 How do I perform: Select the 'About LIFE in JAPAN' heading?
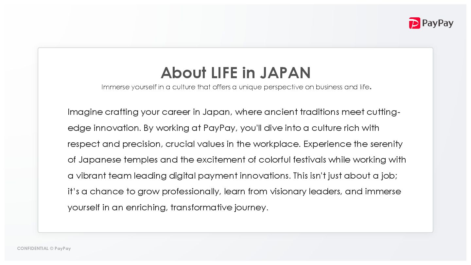tap(235, 73)
